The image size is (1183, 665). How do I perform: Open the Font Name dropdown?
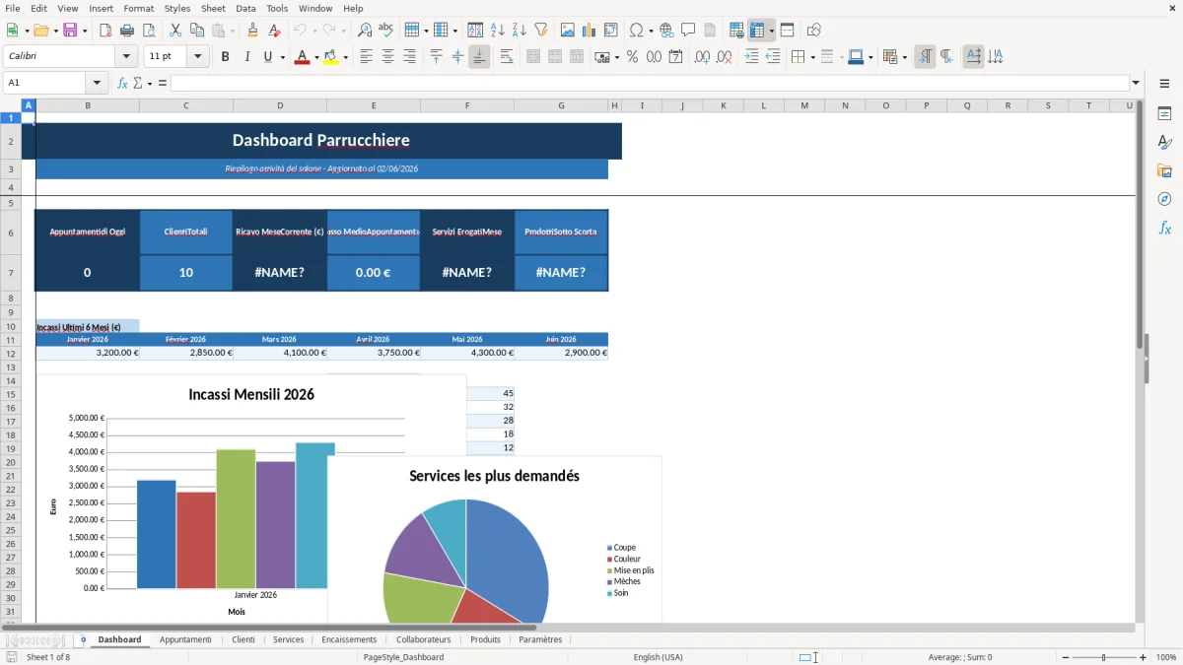126,57
